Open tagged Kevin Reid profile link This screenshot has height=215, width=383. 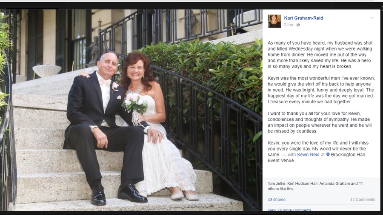[308, 155]
